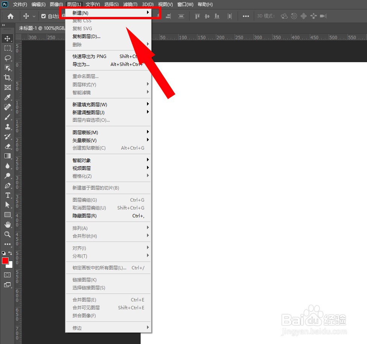Select the Blur tool

(x=8, y=166)
